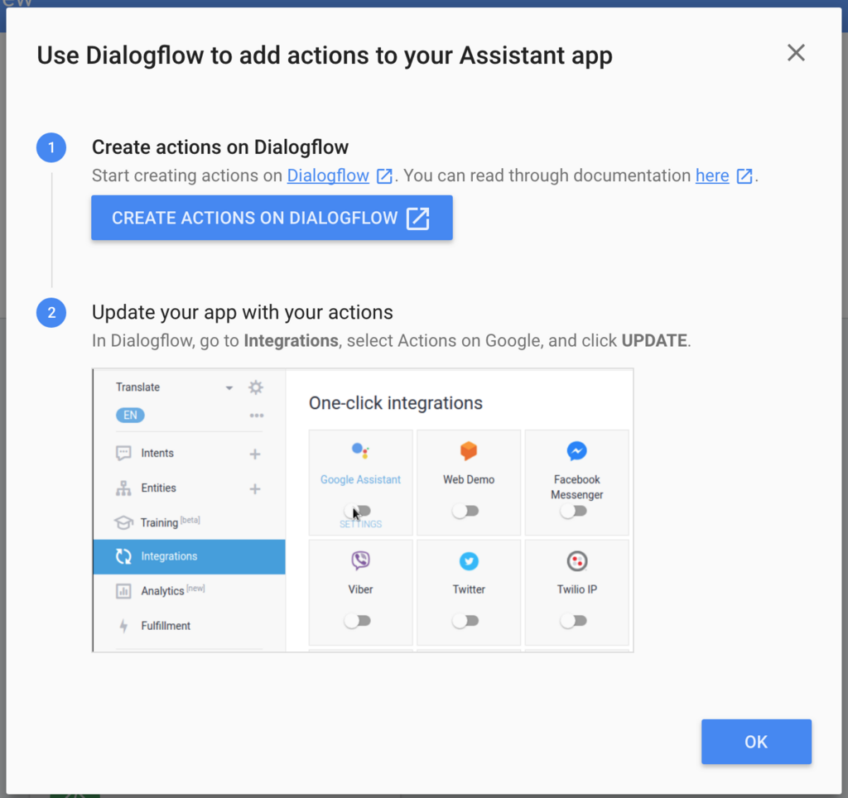The width and height of the screenshot is (848, 798).
Task: Click external-link icon next to 'here' link
Action: 744,176
